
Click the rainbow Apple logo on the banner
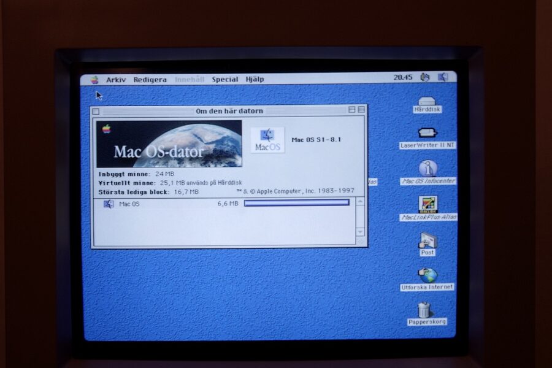pyautogui.click(x=106, y=129)
